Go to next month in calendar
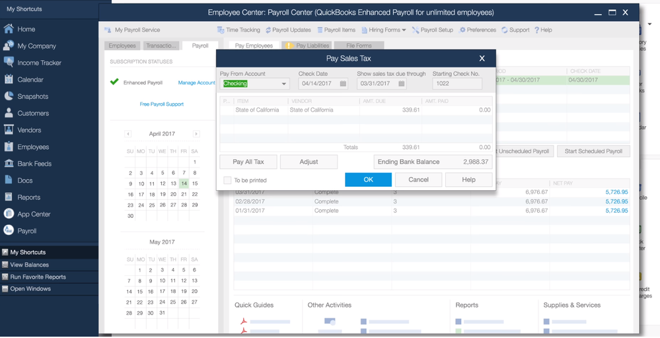Image resolution: width=660 pixels, height=338 pixels. coord(196,134)
